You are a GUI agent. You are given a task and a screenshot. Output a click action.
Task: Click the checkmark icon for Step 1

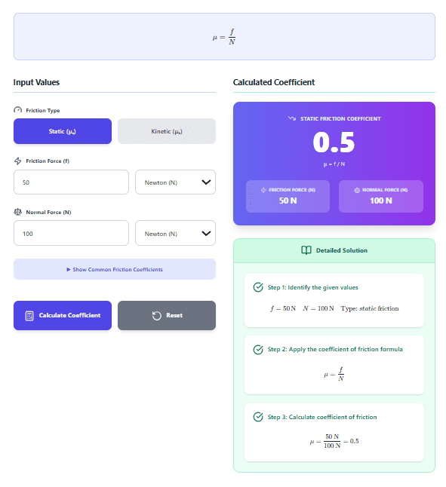pyautogui.click(x=258, y=287)
